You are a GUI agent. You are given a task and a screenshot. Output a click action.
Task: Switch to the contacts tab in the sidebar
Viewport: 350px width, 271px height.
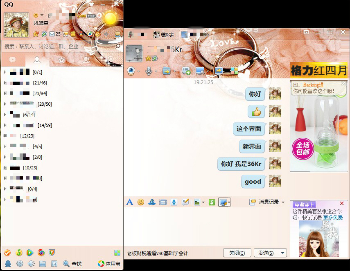pyautogui.click(x=37, y=60)
